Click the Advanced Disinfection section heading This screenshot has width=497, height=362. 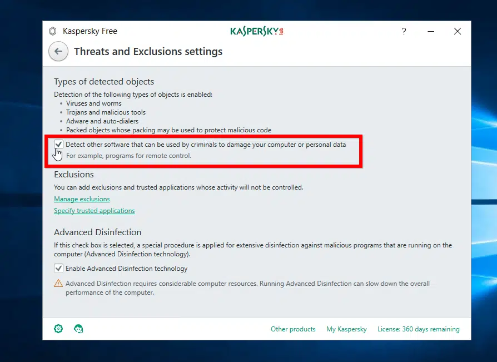(x=98, y=232)
